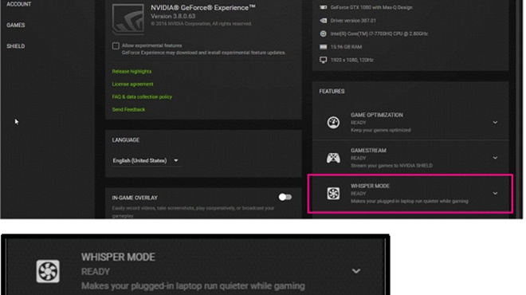Click the FEATURES section heading
The image size is (526, 295).
tap(332, 91)
